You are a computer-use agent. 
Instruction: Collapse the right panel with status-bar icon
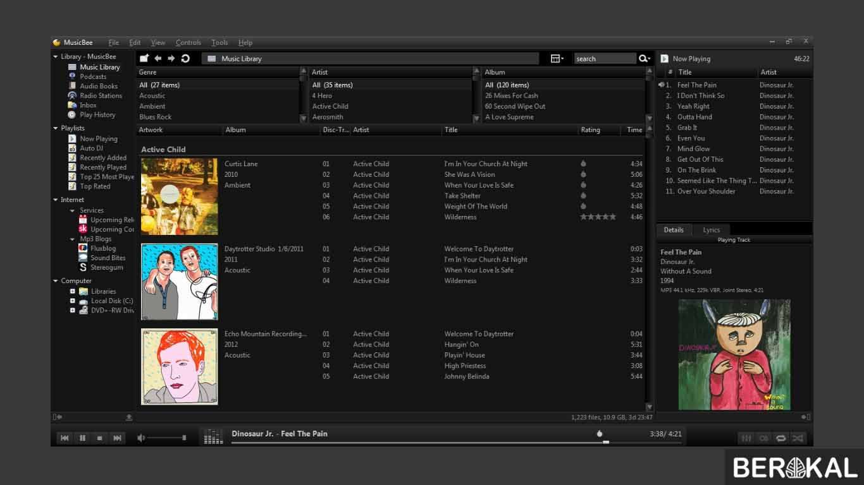806,417
